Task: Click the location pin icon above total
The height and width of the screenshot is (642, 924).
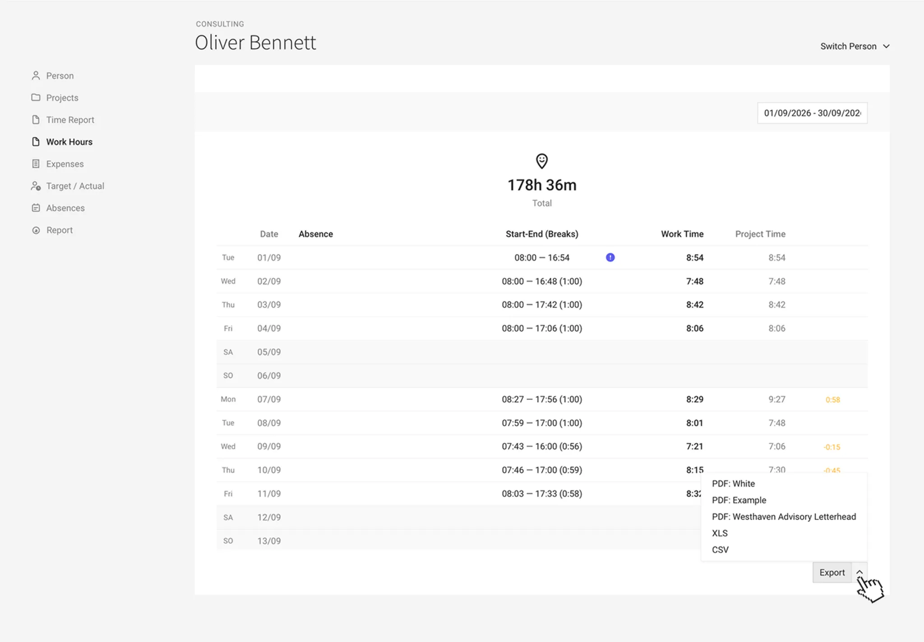Action: [x=541, y=161]
